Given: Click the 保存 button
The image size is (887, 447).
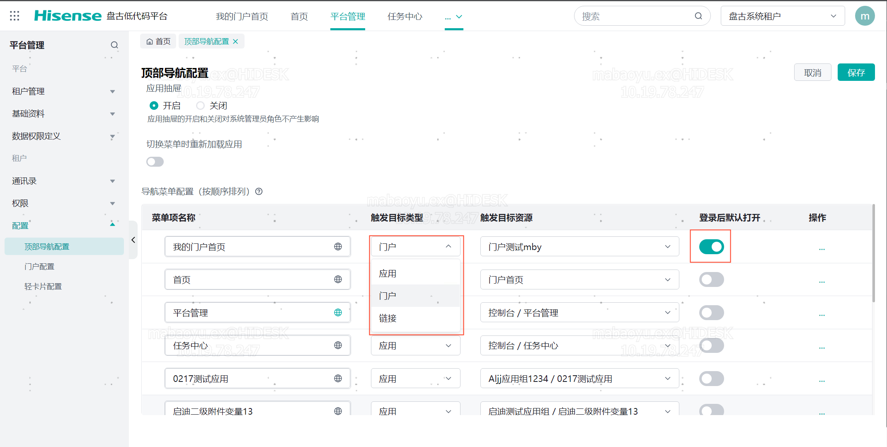Looking at the screenshot, I should 856,73.
